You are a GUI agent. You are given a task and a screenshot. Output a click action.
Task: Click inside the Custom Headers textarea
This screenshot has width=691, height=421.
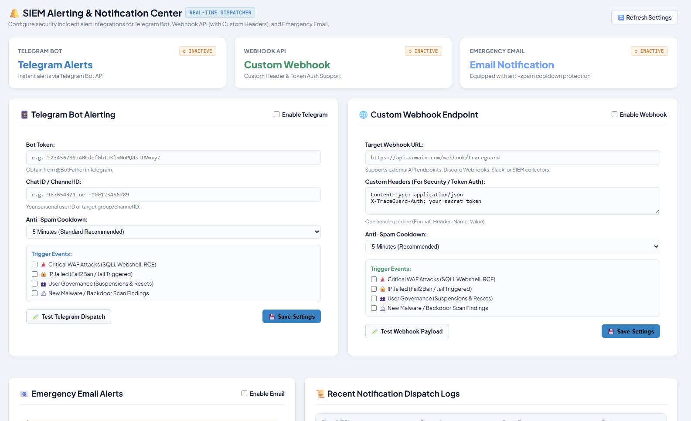[512, 201]
